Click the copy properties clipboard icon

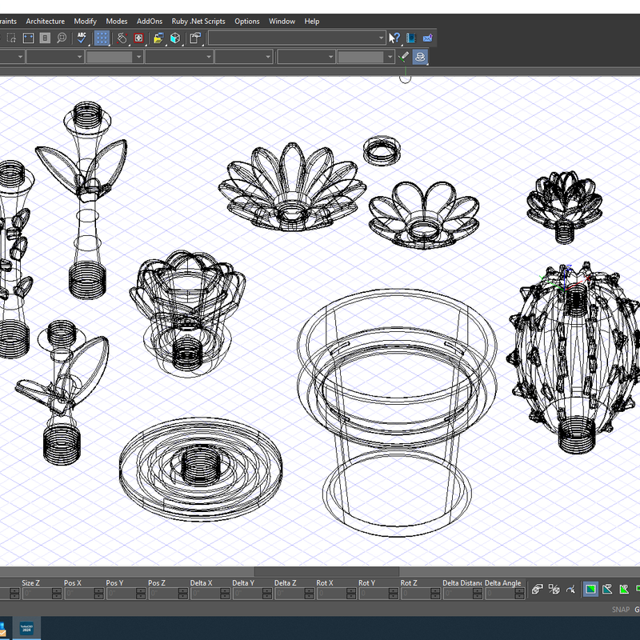tap(195, 38)
